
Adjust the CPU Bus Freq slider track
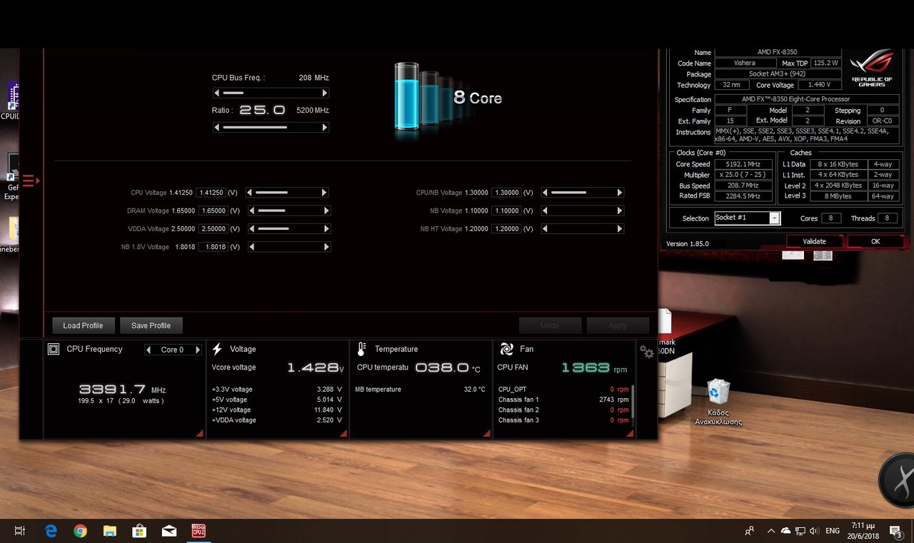pos(271,93)
